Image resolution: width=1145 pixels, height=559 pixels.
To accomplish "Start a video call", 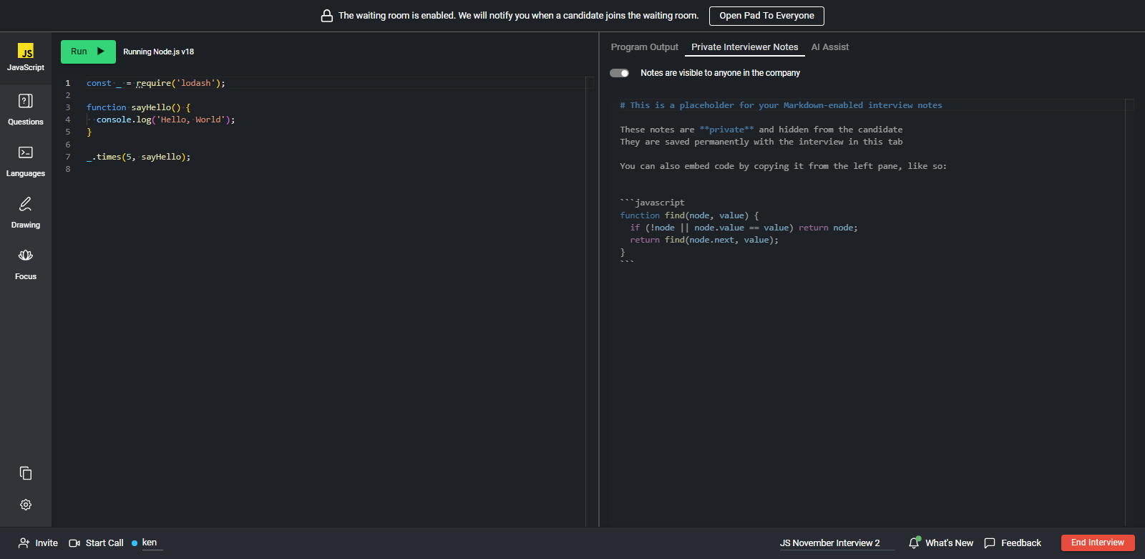I will point(97,543).
